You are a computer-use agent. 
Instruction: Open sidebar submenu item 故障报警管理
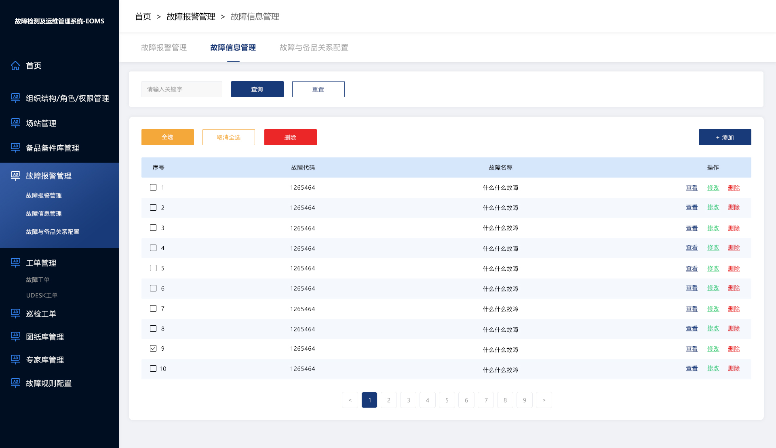coord(44,195)
